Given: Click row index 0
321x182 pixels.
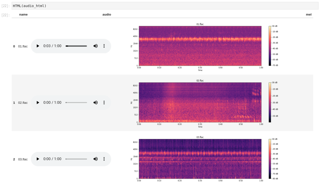Looking at the screenshot, I should [14, 46].
